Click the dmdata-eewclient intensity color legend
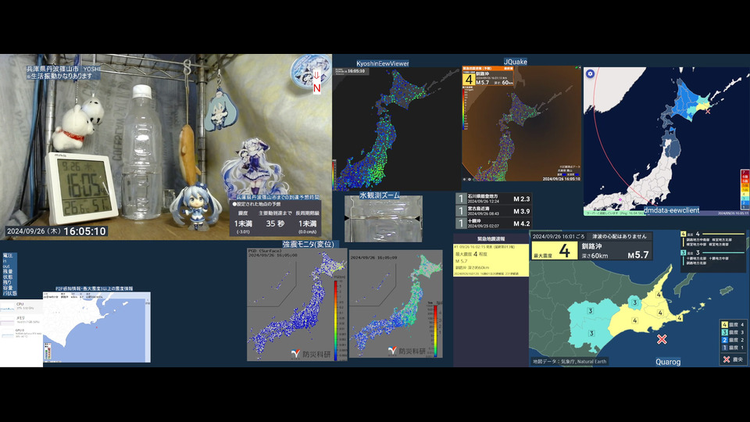The height and width of the screenshot is (422, 750). coord(745,188)
